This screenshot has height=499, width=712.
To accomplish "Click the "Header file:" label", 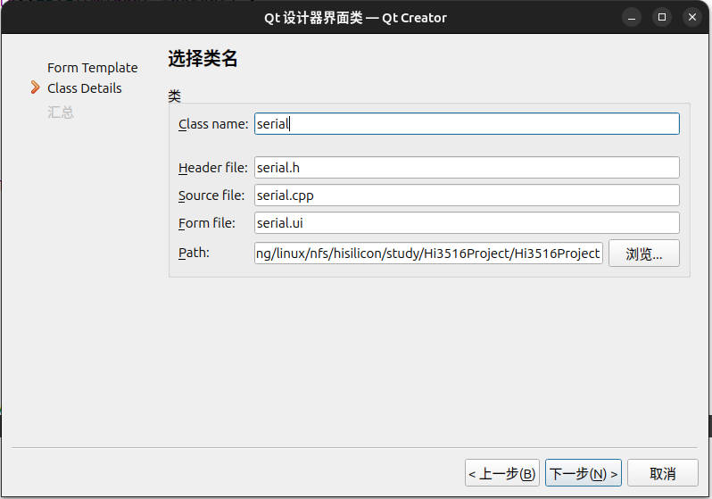I will (213, 168).
